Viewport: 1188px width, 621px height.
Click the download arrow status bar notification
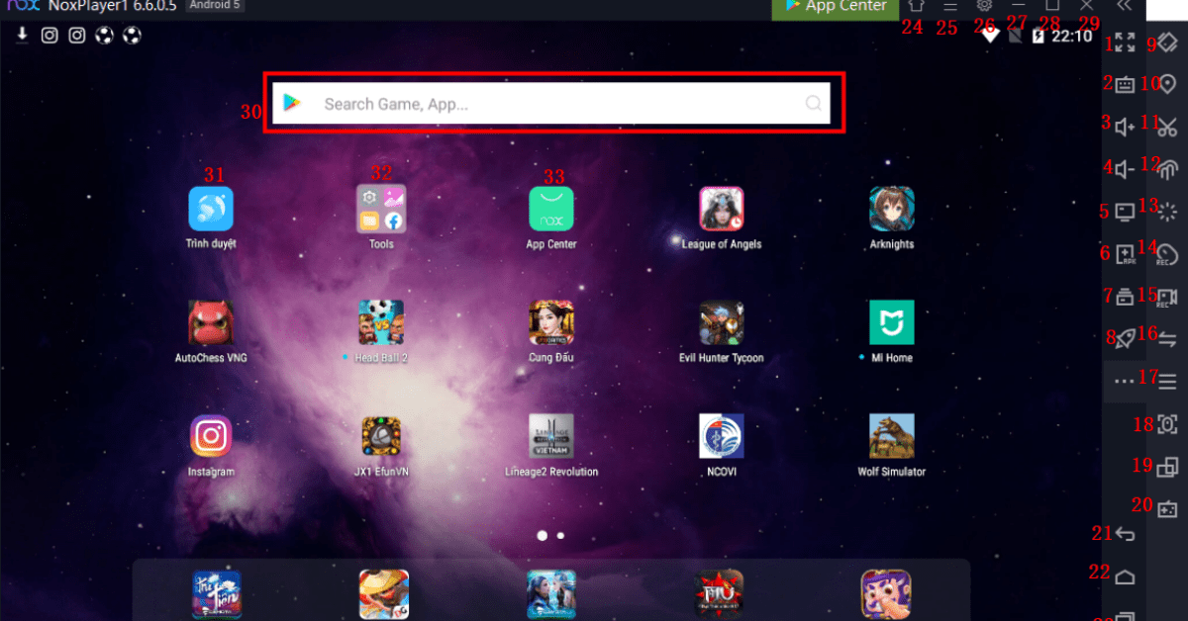(x=22, y=36)
